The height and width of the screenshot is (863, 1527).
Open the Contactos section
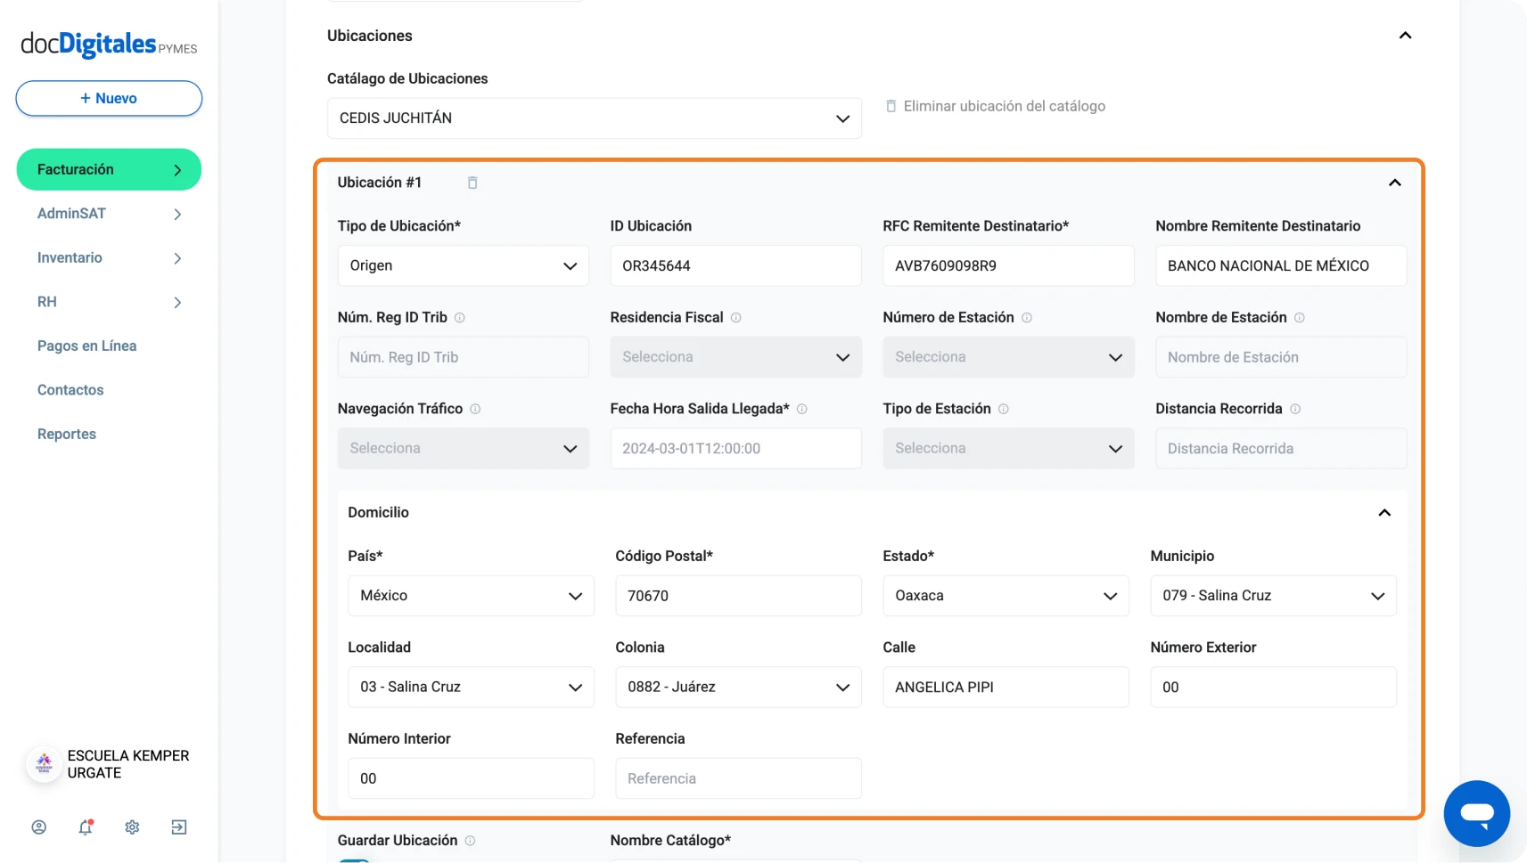coord(70,390)
